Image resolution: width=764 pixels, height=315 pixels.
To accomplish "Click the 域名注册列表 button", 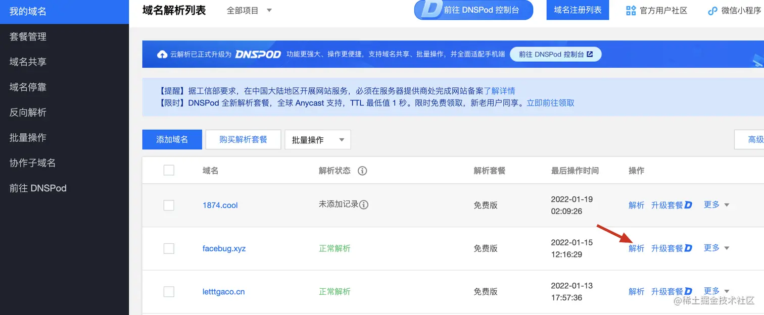I will pyautogui.click(x=578, y=10).
